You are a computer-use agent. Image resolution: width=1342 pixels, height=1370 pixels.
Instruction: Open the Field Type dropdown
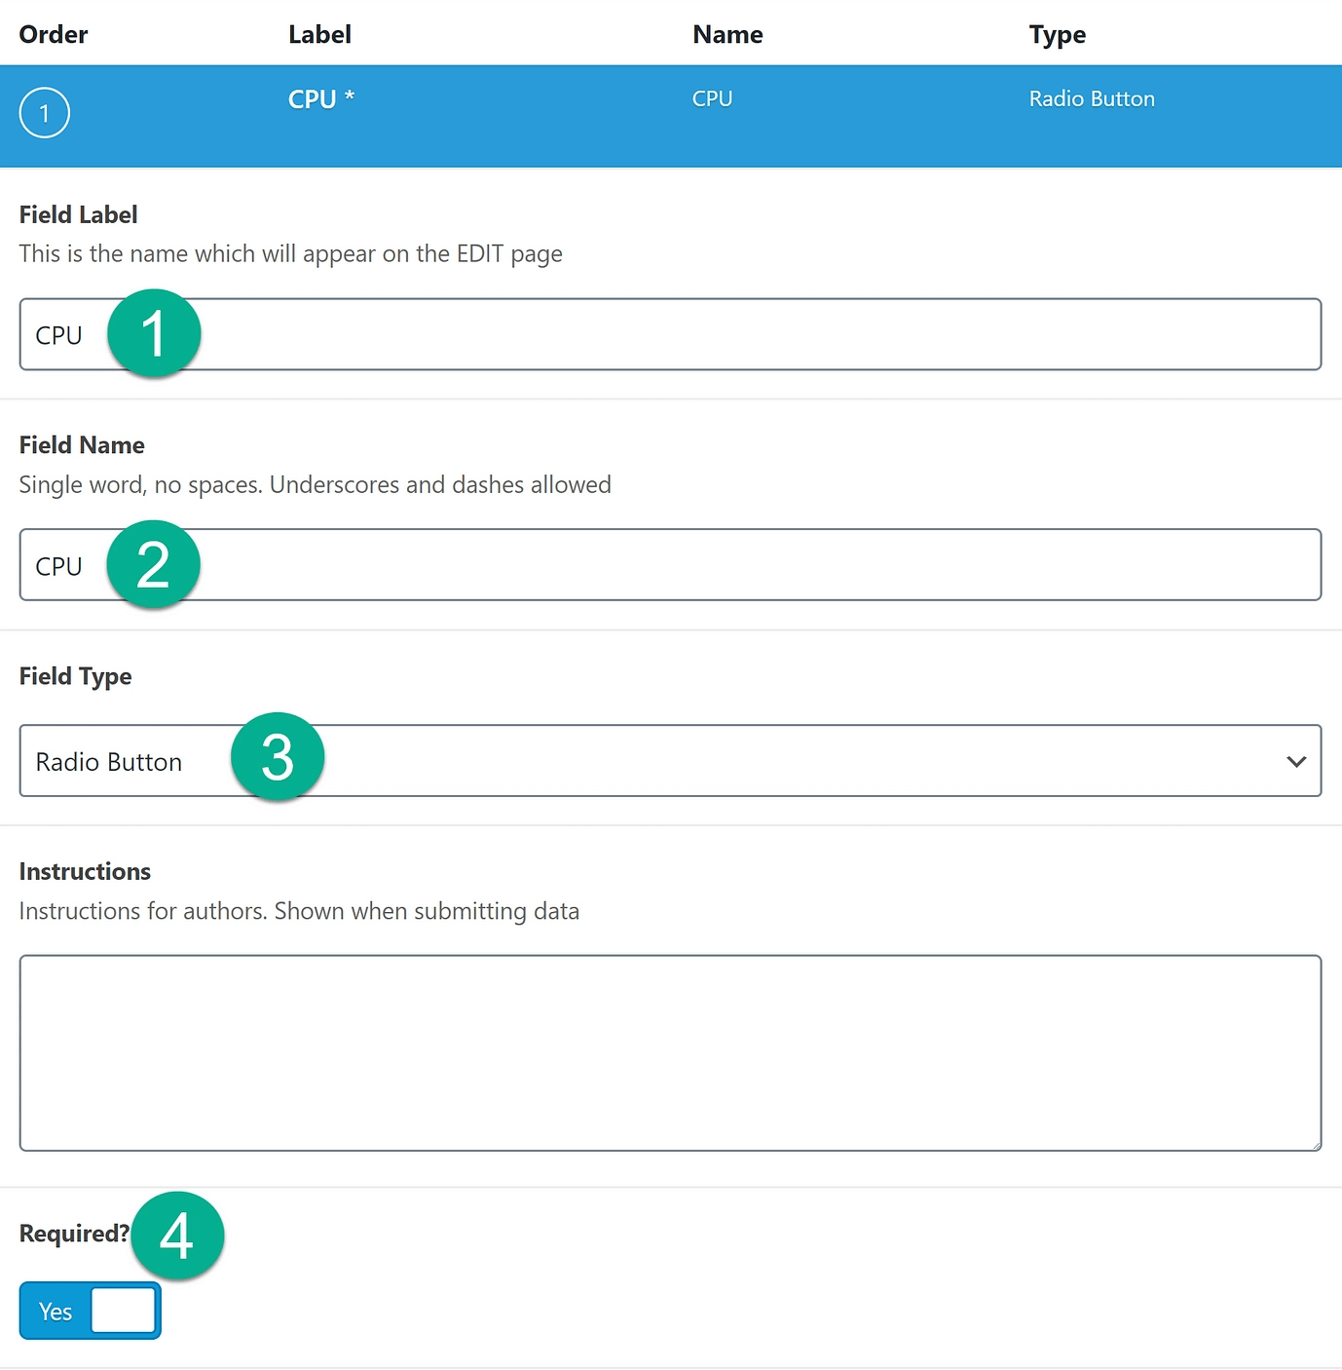click(x=670, y=761)
